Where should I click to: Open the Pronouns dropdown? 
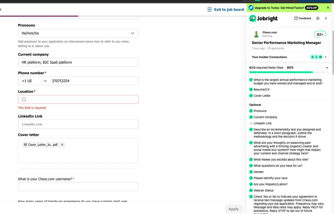click(78, 33)
